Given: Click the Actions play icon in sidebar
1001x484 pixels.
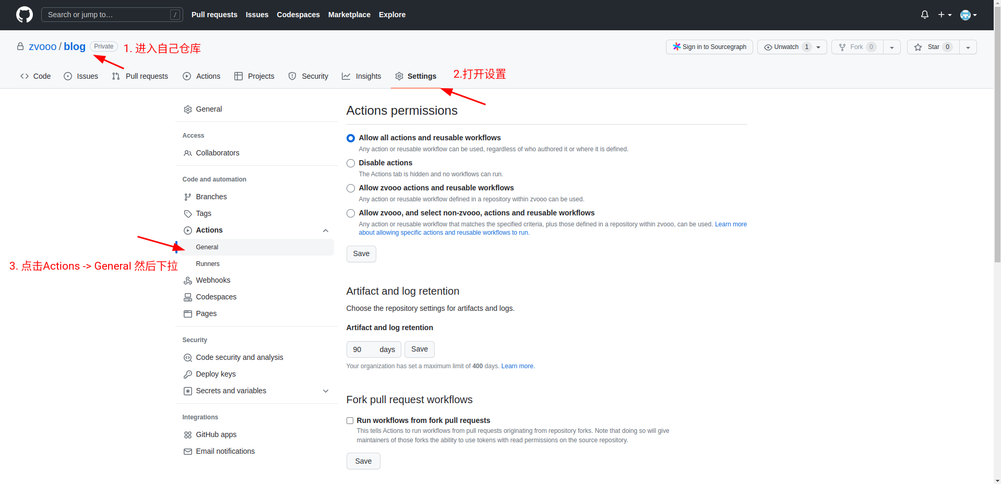Looking at the screenshot, I should pos(188,231).
